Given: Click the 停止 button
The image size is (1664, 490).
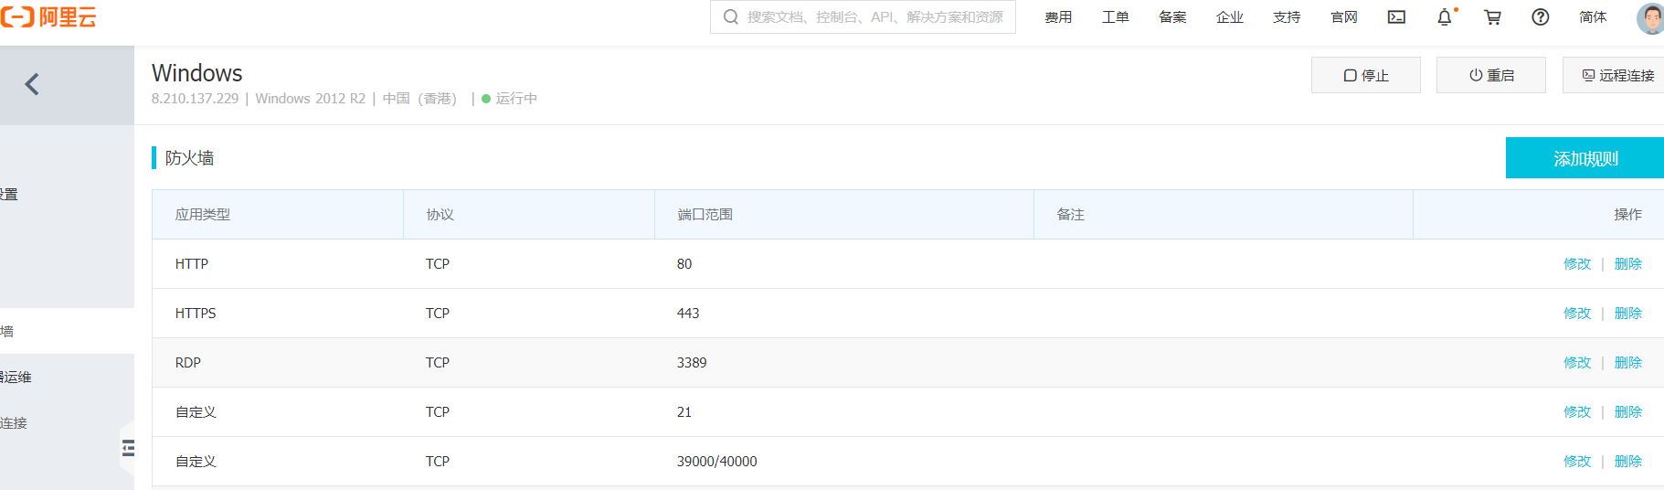Looking at the screenshot, I should (1366, 75).
